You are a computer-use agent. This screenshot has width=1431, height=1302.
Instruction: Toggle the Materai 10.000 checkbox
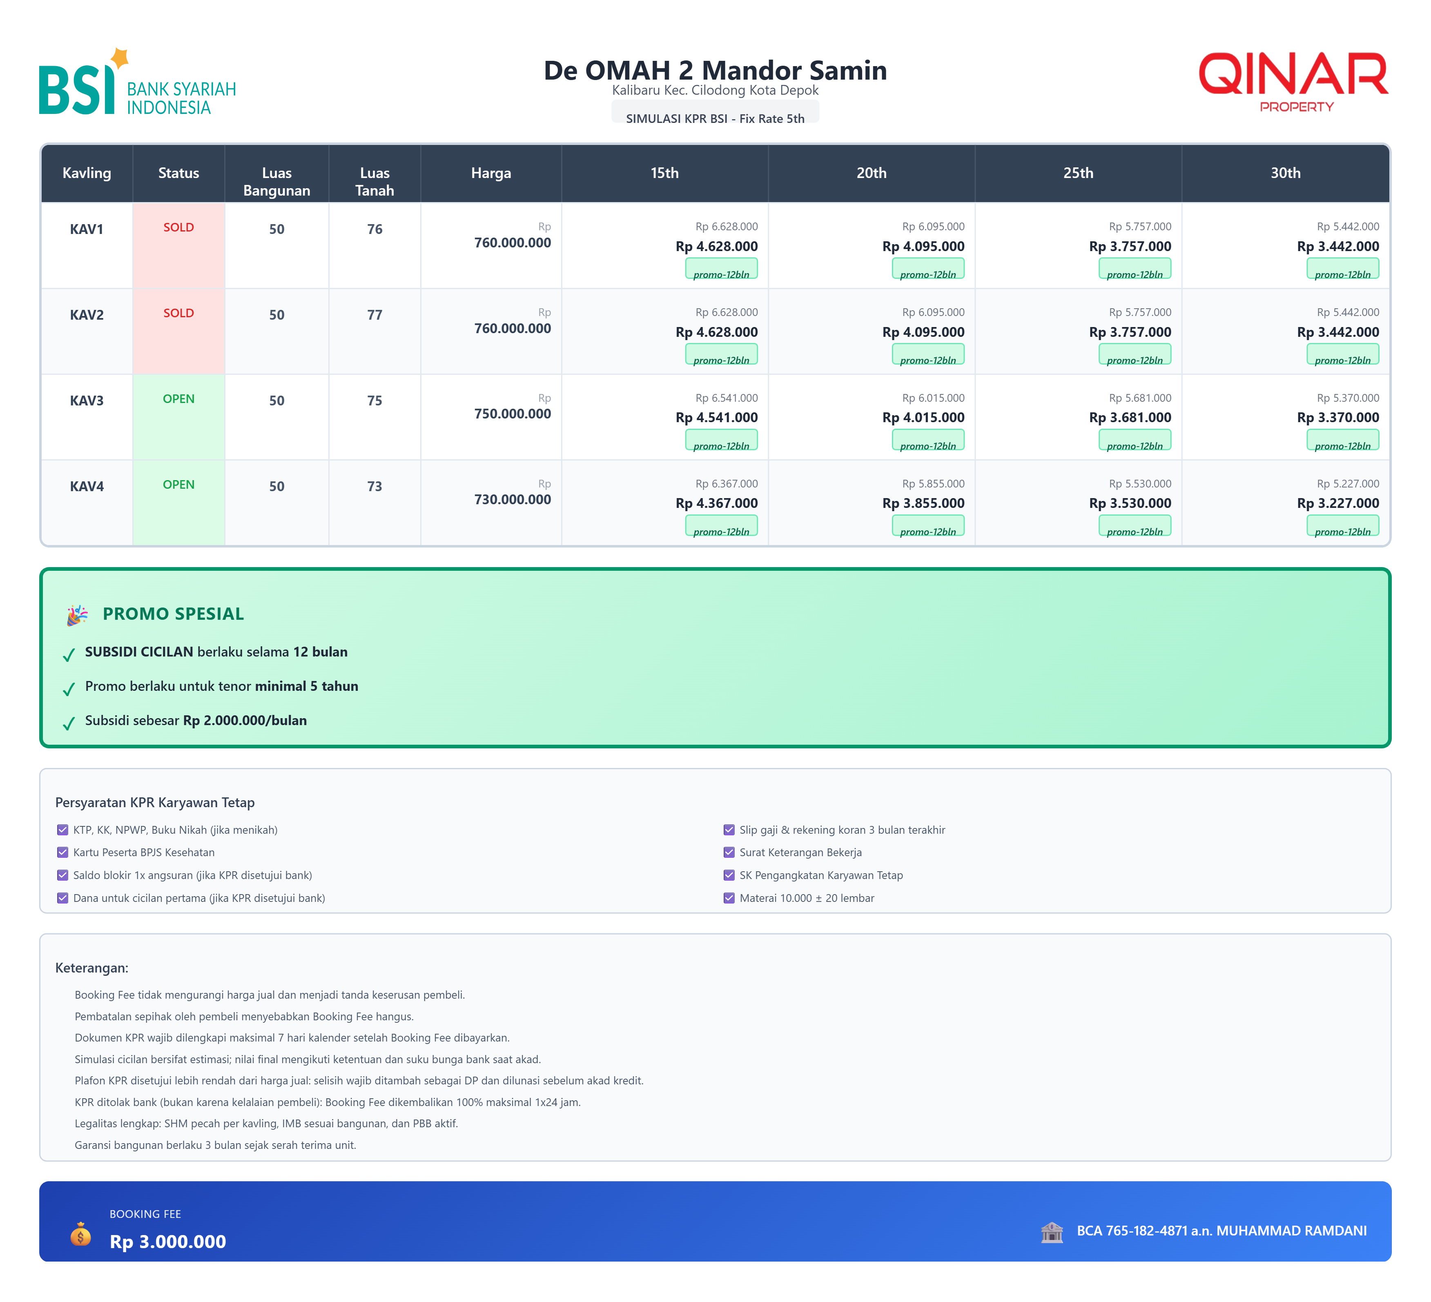[728, 897]
